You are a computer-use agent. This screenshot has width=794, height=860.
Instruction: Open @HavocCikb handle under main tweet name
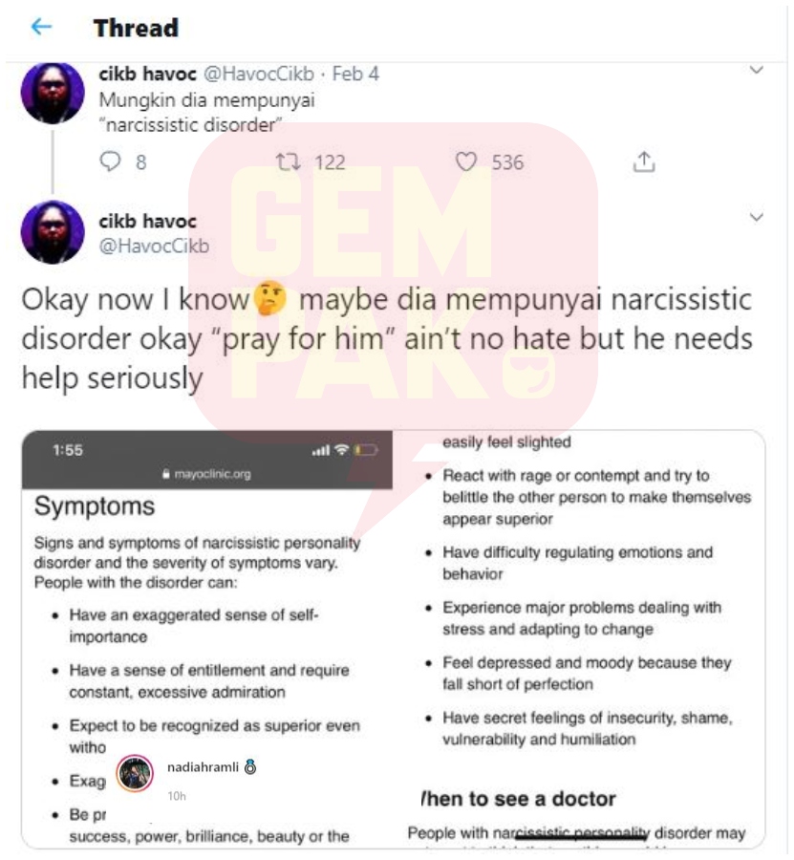coord(154,246)
